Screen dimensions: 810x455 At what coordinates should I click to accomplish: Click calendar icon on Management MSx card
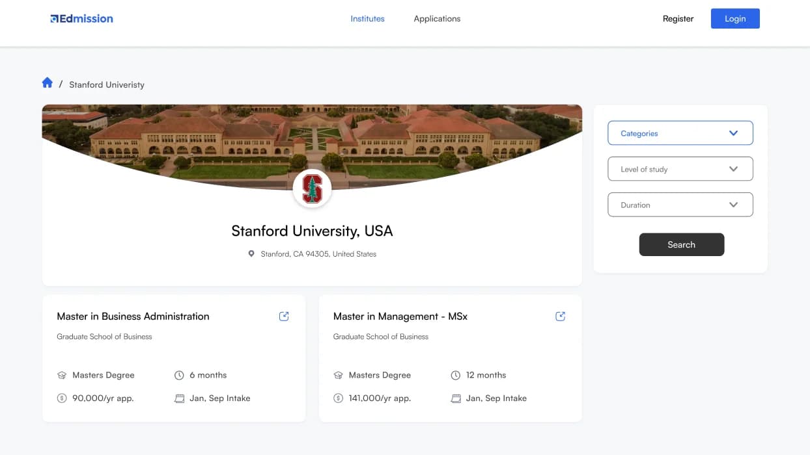tap(456, 398)
